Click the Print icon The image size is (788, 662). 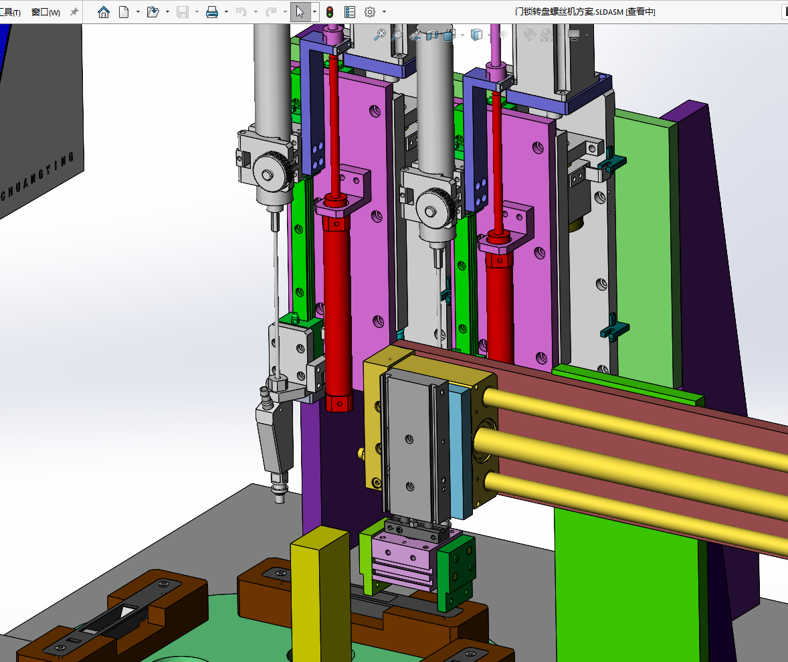coord(212,12)
